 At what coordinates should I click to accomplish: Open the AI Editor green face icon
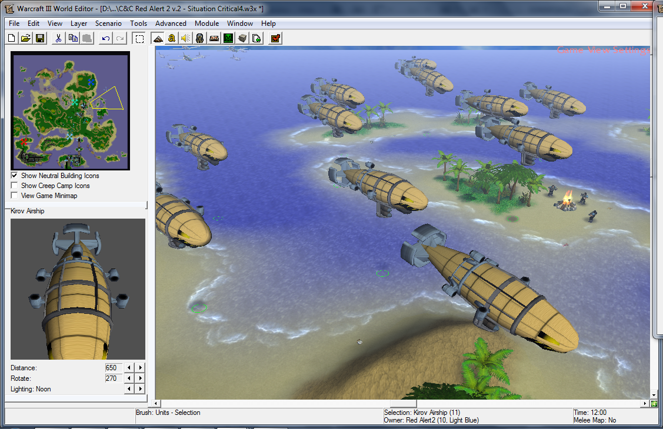[228, 38]
